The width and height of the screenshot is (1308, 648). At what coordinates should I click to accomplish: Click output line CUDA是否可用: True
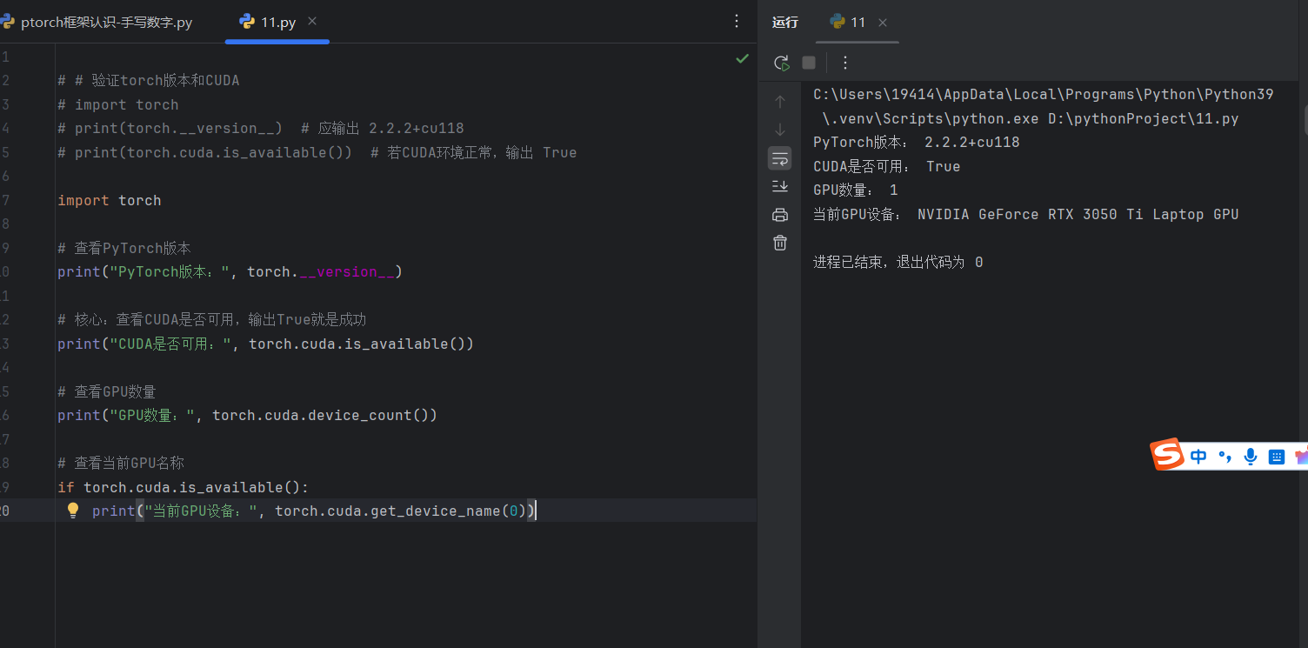(887, 166)
